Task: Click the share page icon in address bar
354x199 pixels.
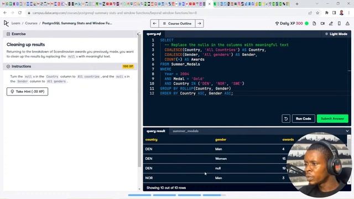Action: point(310,13)
